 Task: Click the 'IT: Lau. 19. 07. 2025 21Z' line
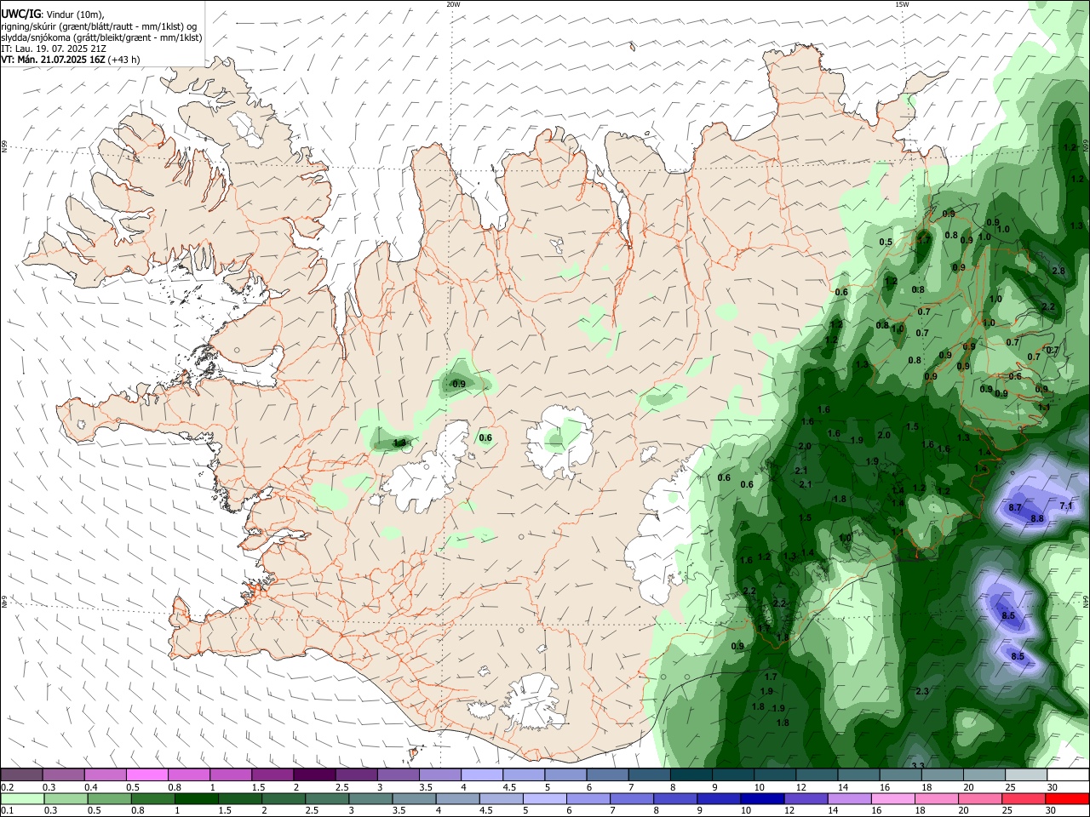[53, 49]
